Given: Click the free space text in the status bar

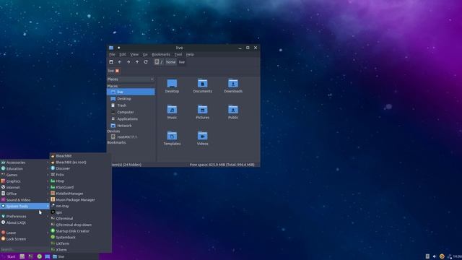Looking at the screenshot, I should (x=222, y=165).
